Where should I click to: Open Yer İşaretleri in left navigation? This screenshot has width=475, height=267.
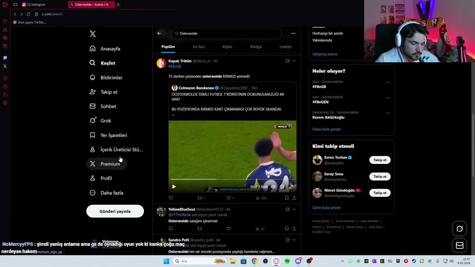click(108, 135)
